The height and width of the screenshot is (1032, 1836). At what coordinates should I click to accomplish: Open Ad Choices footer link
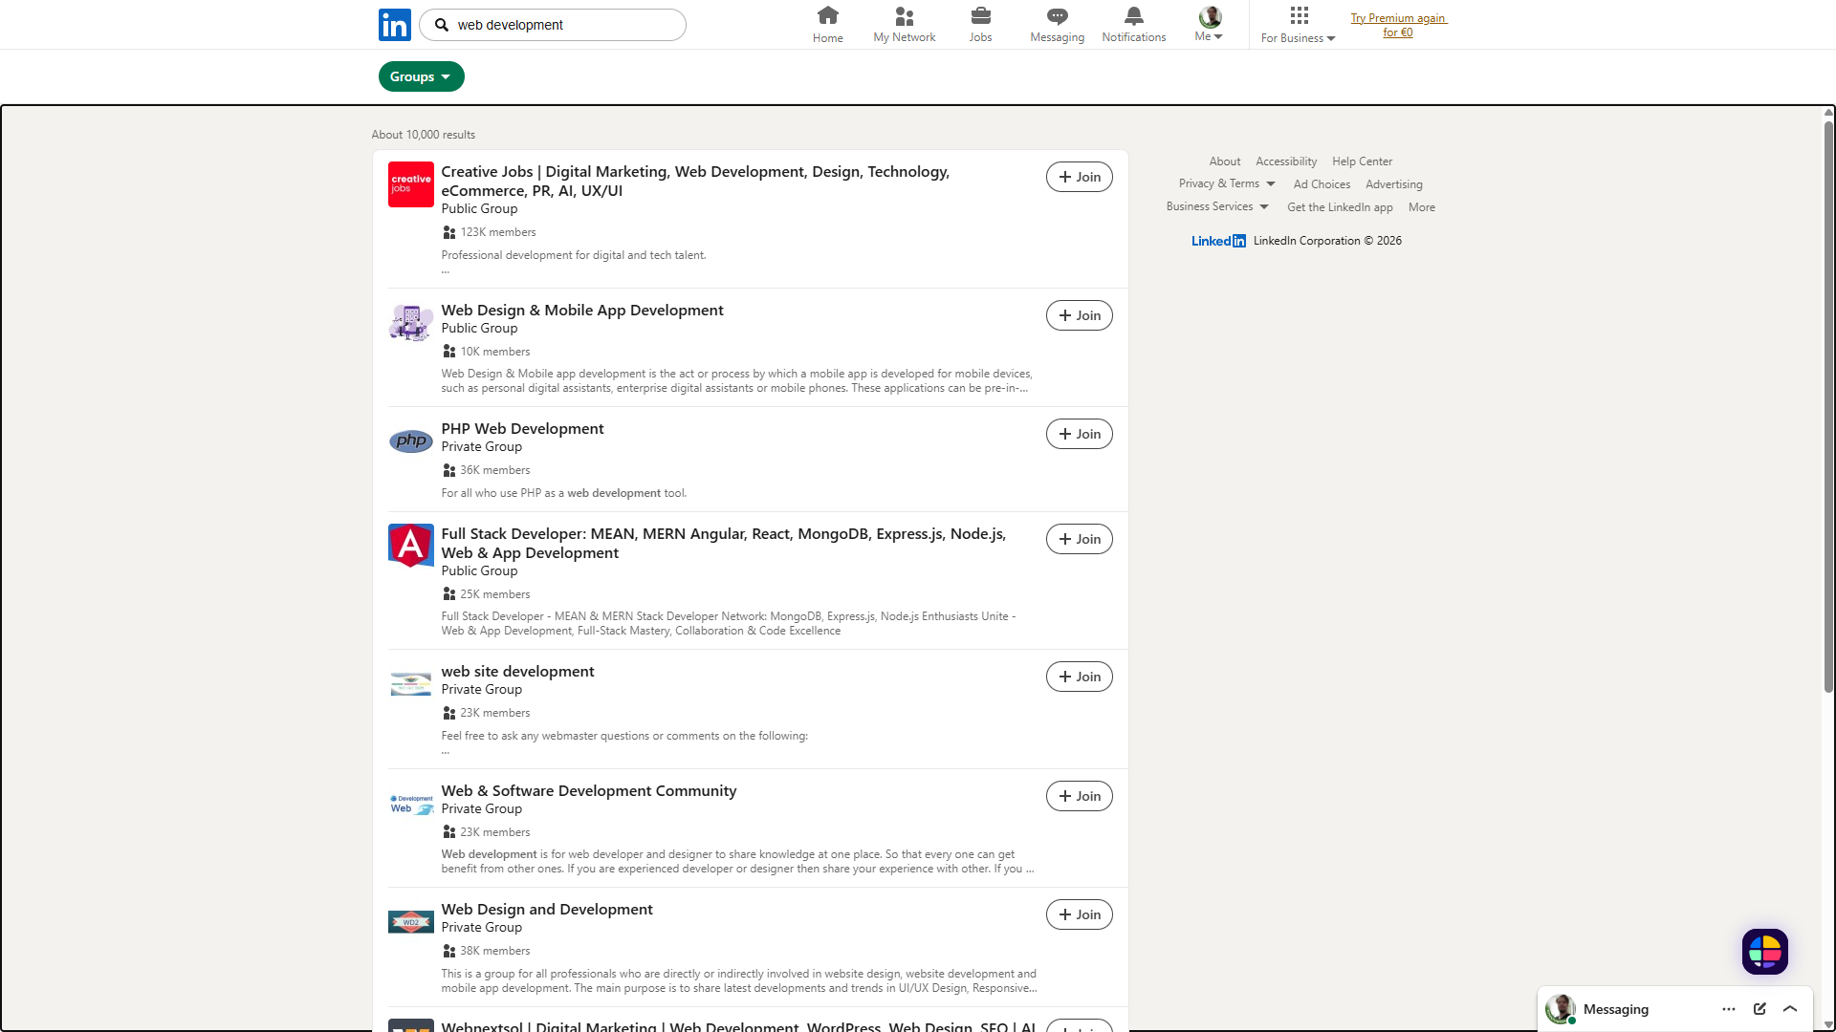point(1322,184)
